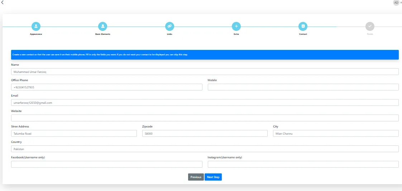The image size is (402, 191).
Task: Open the AD user avatar menu
Action: point(396,3)
